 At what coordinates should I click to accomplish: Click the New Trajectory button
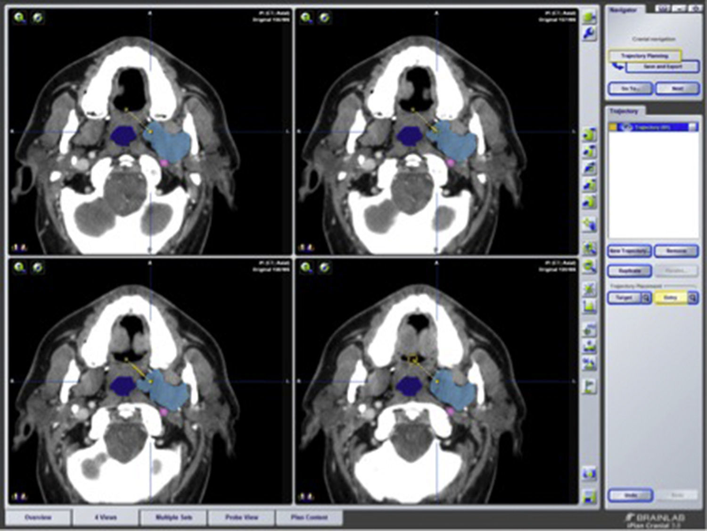(629, 251)
